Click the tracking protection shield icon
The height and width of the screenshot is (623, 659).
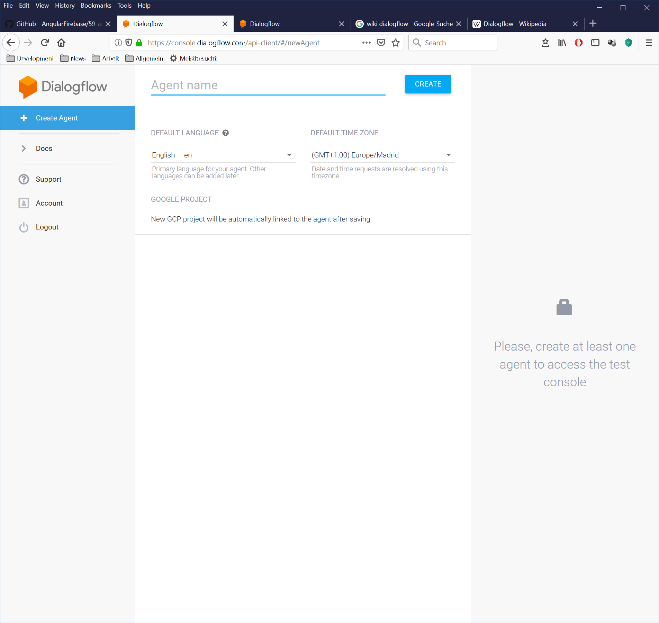[x=129, y=43]
